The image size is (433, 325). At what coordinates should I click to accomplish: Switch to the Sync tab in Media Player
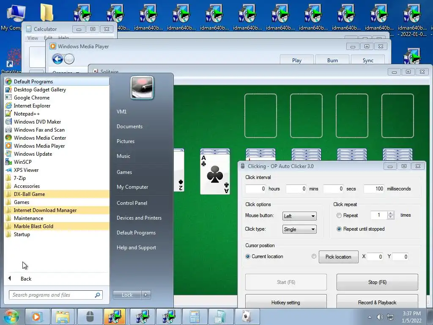point(368,60)
